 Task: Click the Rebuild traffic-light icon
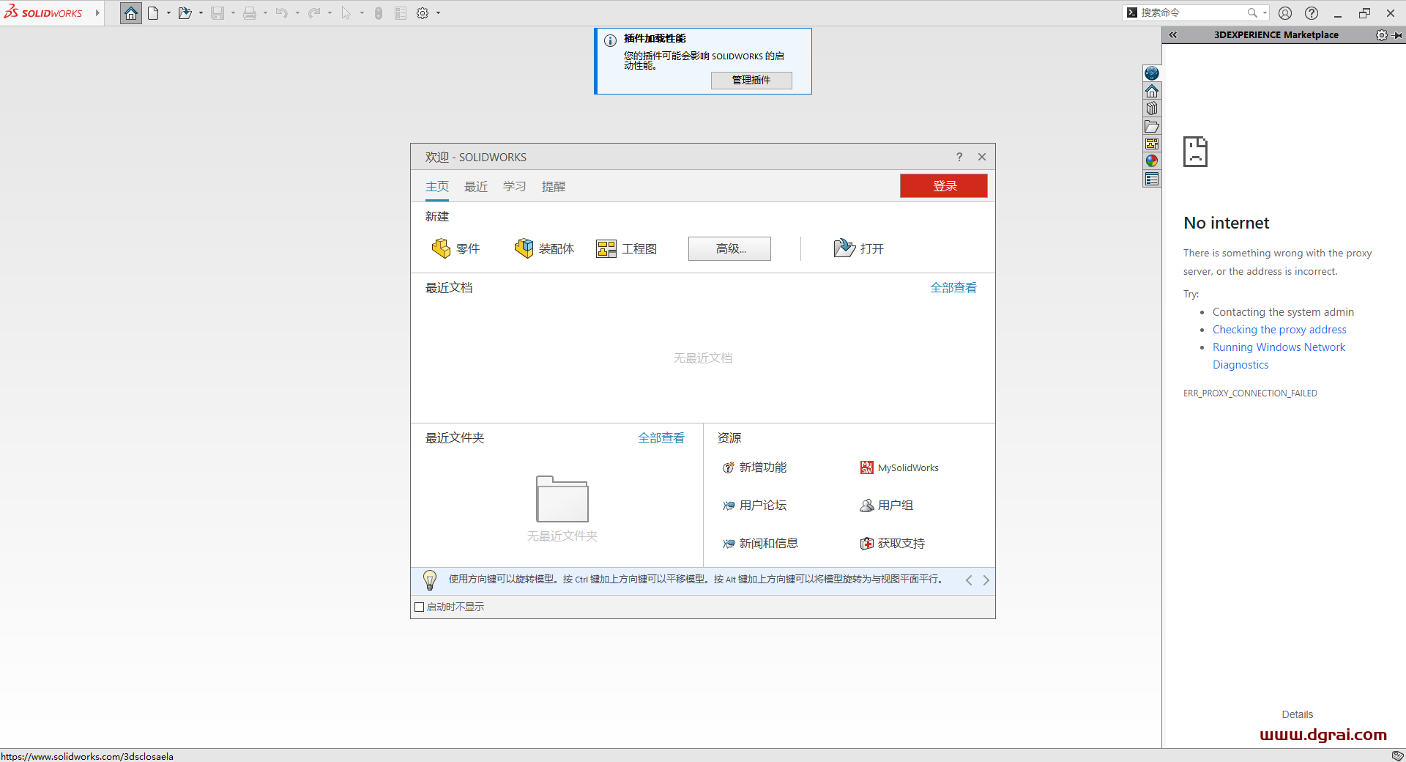[379, 13]
